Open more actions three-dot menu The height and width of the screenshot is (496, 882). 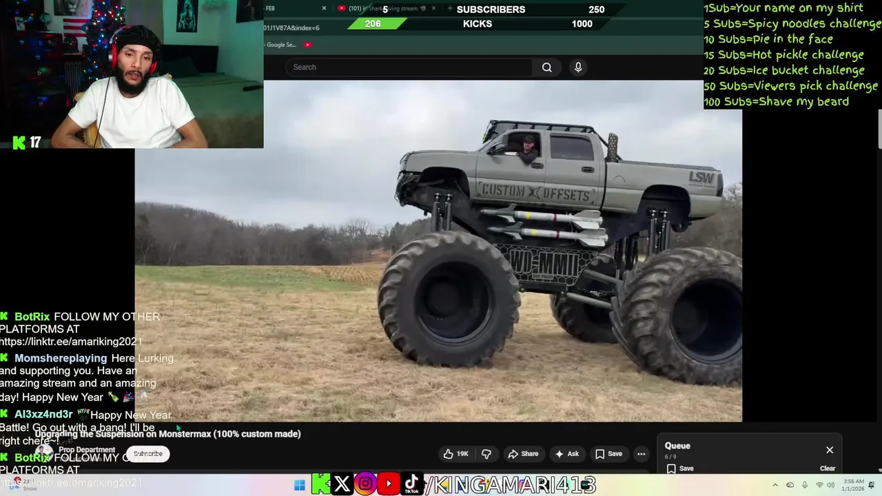tap(641, 453)
